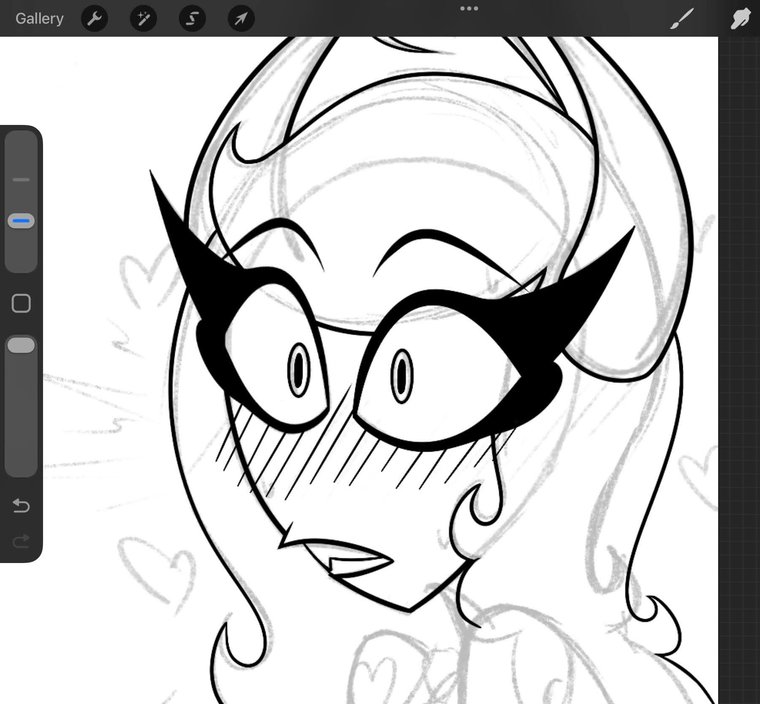Click the blue brush size slider handle
The width and height of the screenshot is (760, 704).
point(21,221)
